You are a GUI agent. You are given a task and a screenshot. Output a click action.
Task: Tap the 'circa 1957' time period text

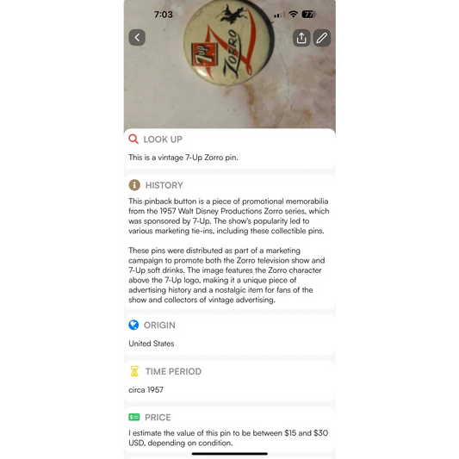[x=146, y=390]
